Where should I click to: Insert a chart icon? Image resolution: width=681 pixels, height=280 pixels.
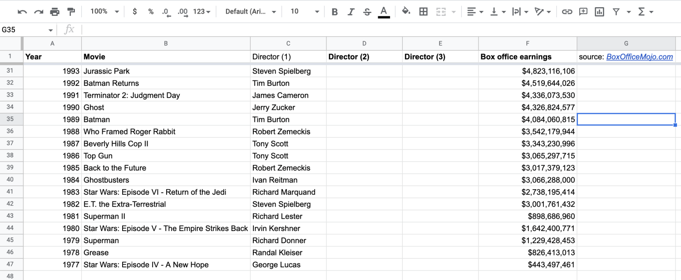tap(600, 12)
